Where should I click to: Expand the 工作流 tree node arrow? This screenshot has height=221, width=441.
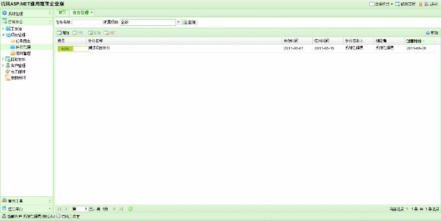pyautogui.click(x=3, y=29)
